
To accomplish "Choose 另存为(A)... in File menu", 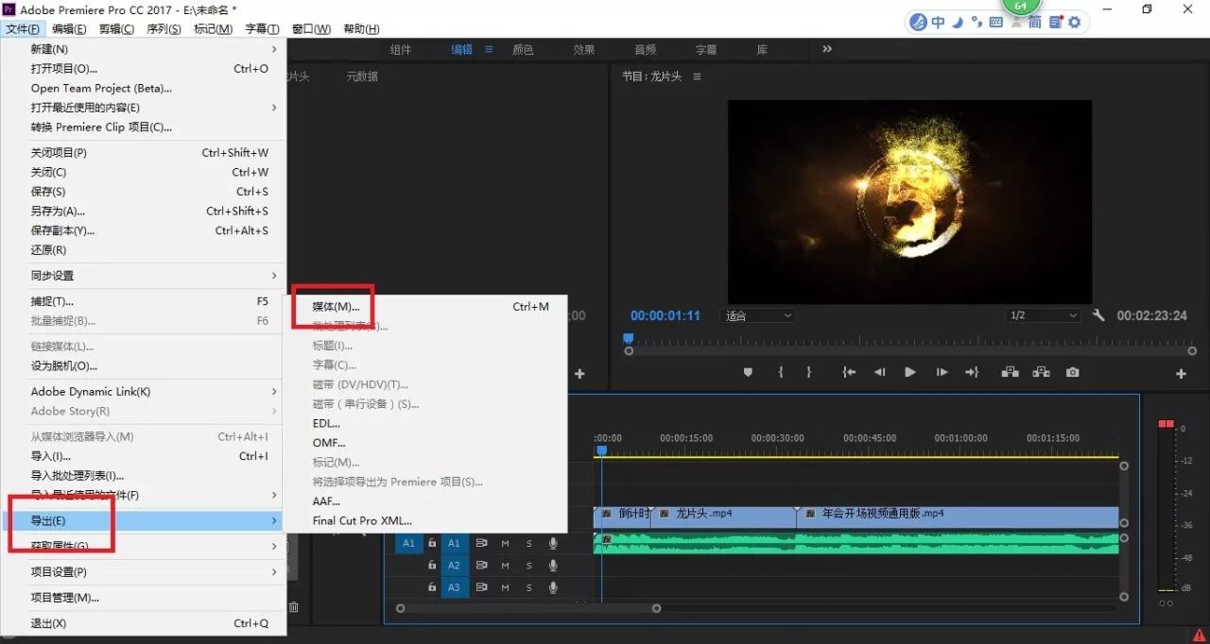I will [143, 212].
